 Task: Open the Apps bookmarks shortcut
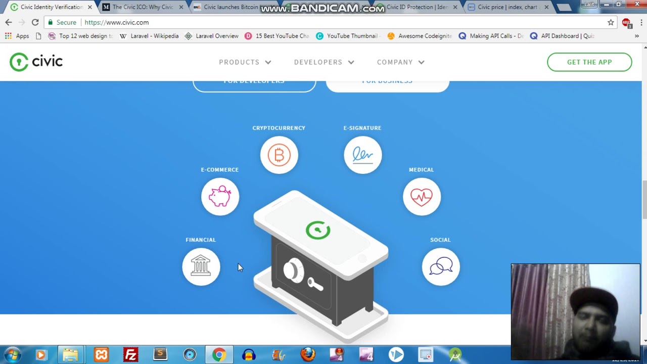point(17,36)
